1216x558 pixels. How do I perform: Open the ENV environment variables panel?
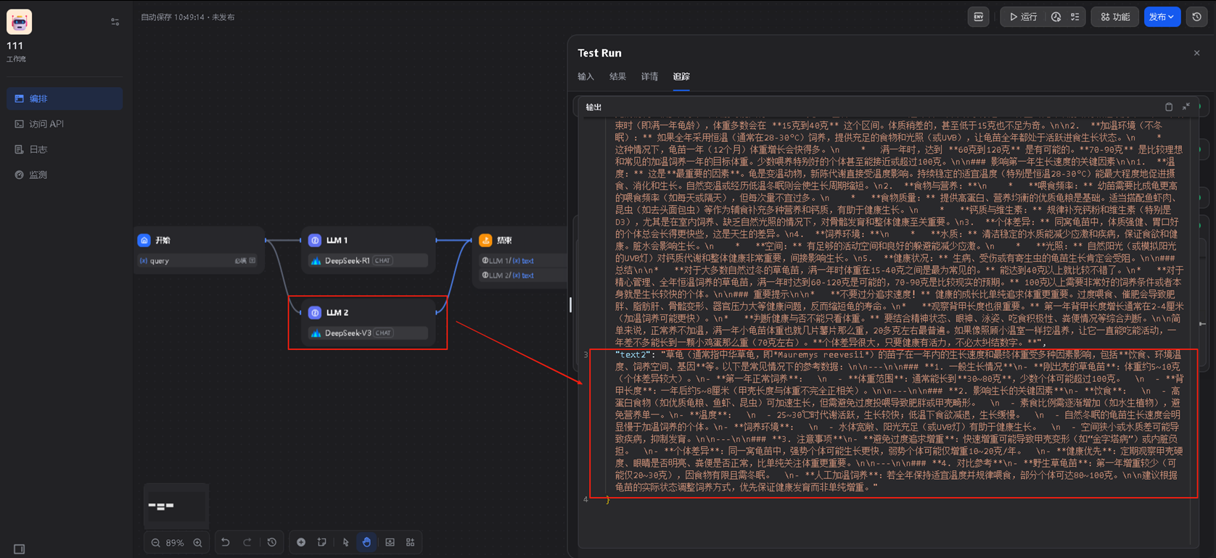point(978,17)
